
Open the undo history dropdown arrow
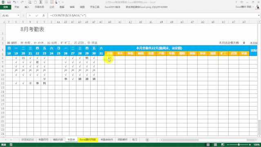(x=18, y=2)
